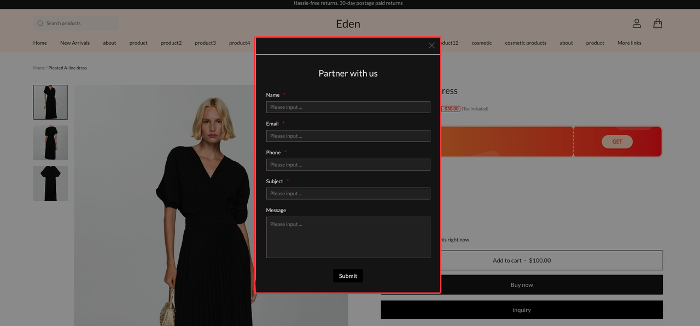Click the Subject text field
Viewport: 700px width, 326px height.
pos(348,194)
